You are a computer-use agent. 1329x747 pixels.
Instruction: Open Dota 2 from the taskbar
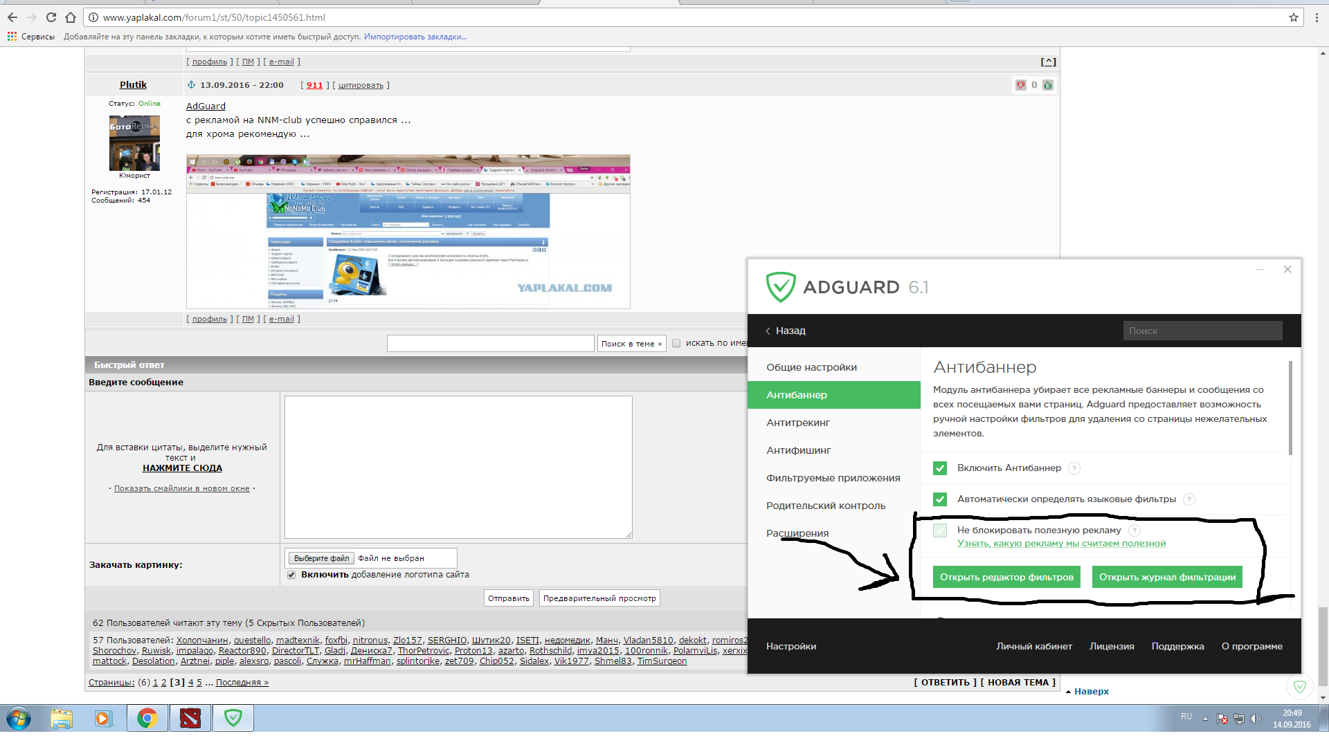[x=190, y=719]
